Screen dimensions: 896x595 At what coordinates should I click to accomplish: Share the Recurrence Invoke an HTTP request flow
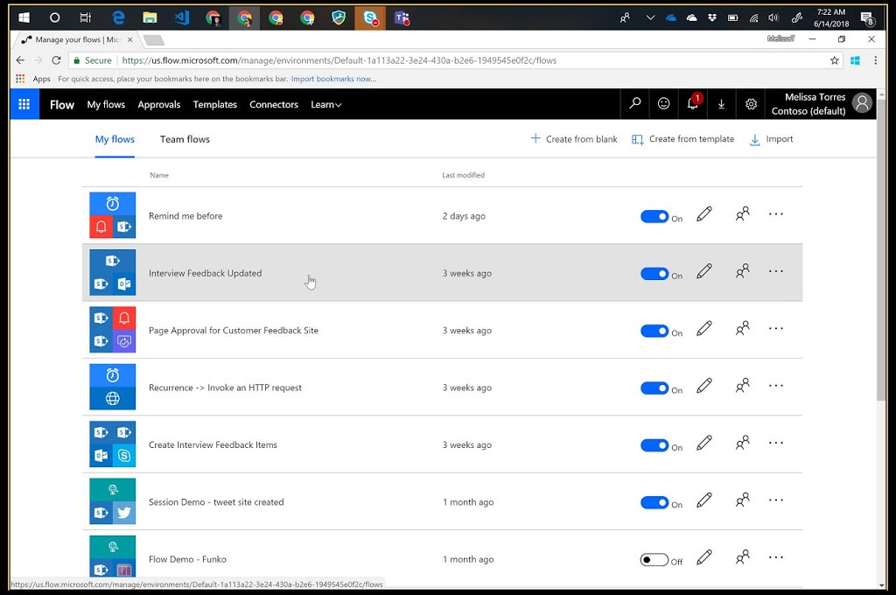click(742, 386)
